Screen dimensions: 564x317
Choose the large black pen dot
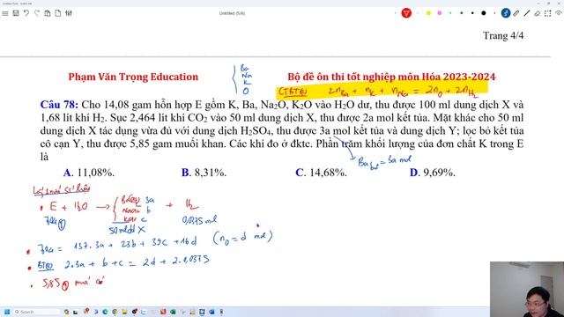[484, 13]
